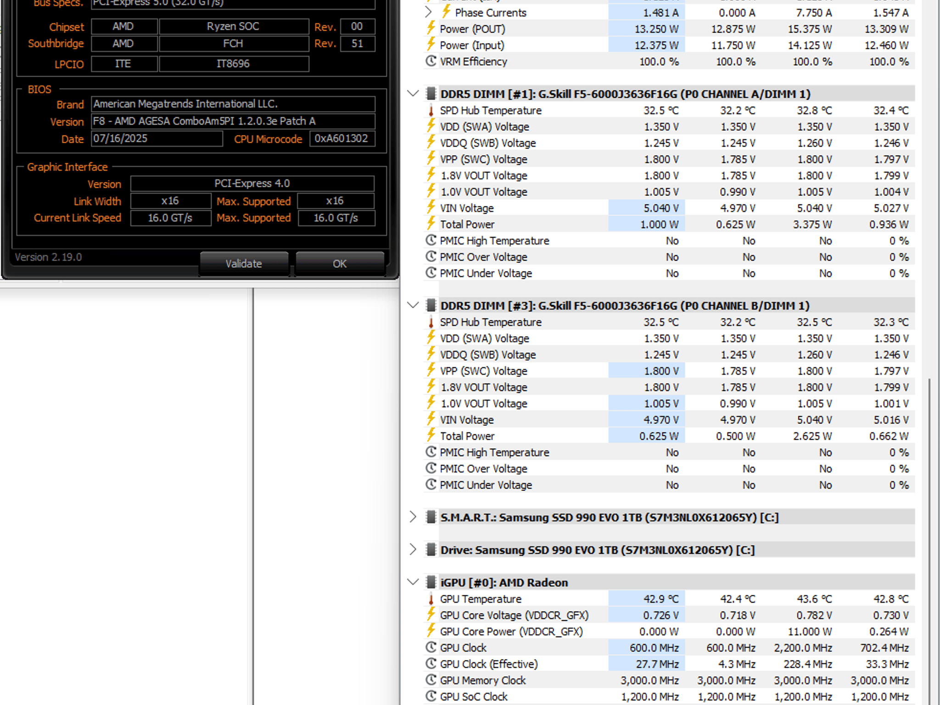Select the CPU Microcode value 0xA601302
940x705 pixels.
click(x=342, y=139)
